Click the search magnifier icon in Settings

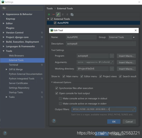(4, 8)
